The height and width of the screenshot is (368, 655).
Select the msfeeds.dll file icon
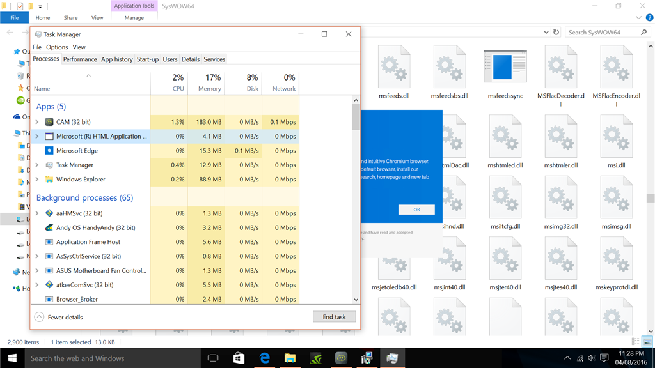click(x=394, y=67)
